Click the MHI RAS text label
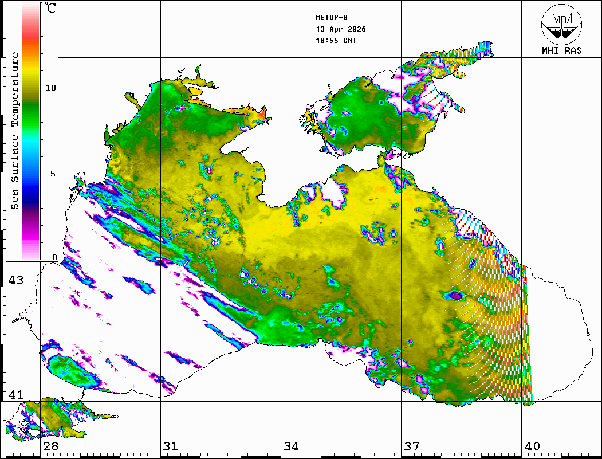 pos(561,50)
